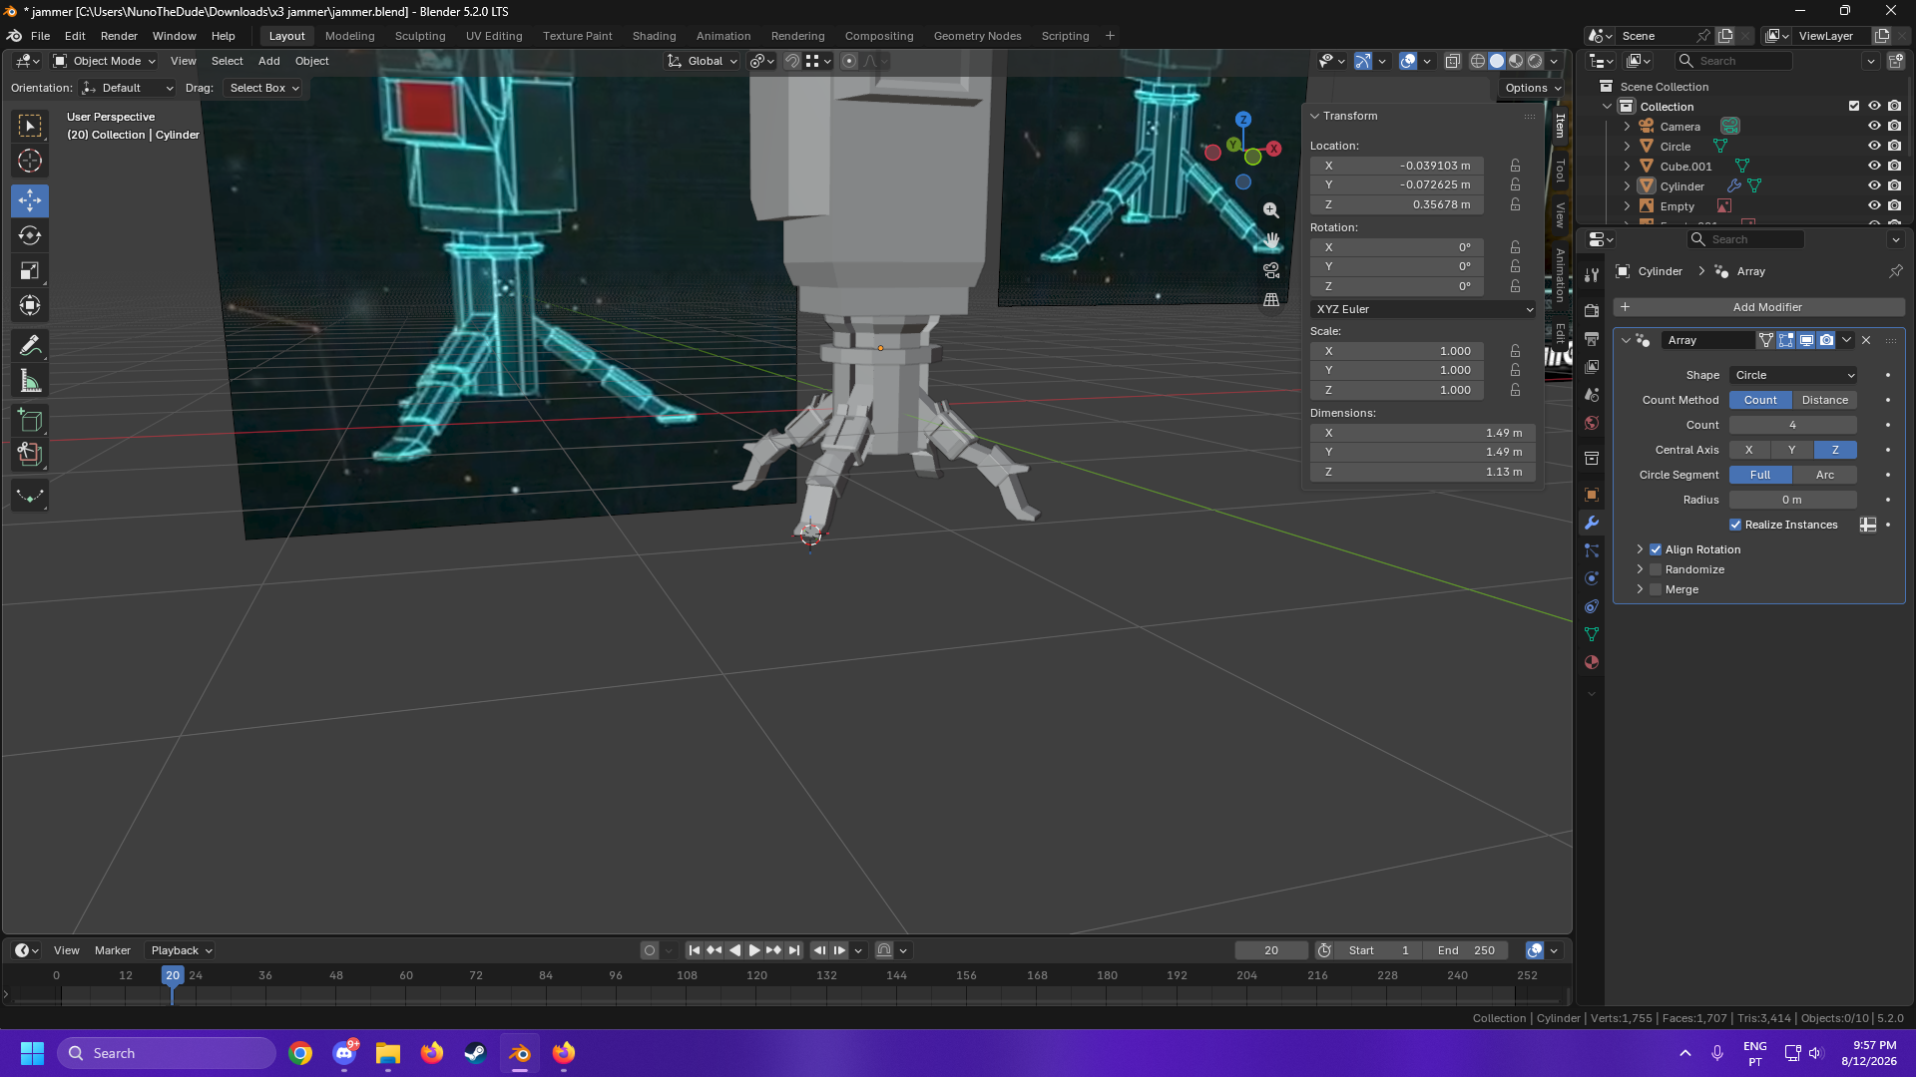The height and width of the screenshot is (1077, 1916).
Task: Select rendered viewport shading mode
Action: point(1535,61)
